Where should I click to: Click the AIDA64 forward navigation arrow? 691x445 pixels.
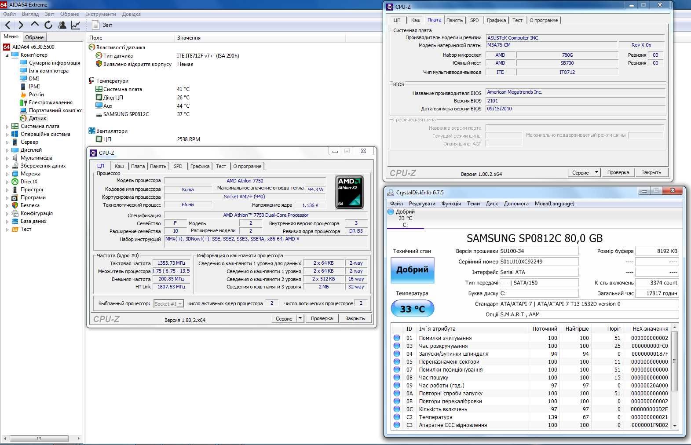click(21, 25)
